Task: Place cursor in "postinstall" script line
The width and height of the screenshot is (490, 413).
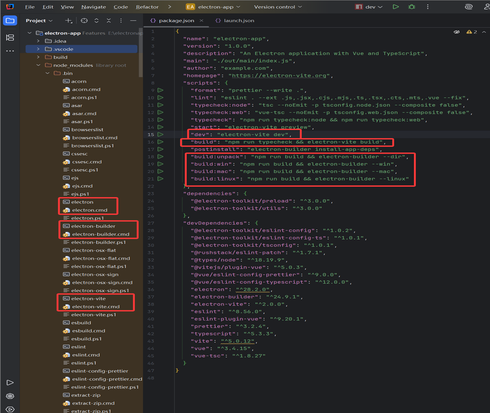Action: coord(286,149)
